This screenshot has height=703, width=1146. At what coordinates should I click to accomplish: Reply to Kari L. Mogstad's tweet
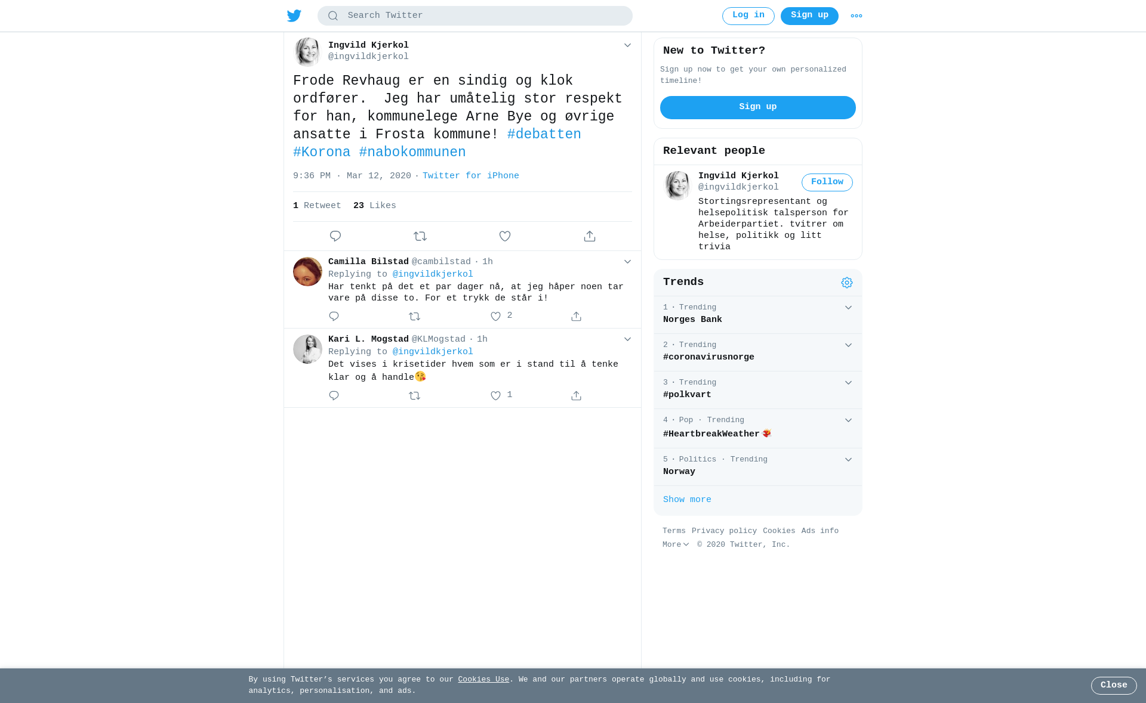tap(334, 396)
